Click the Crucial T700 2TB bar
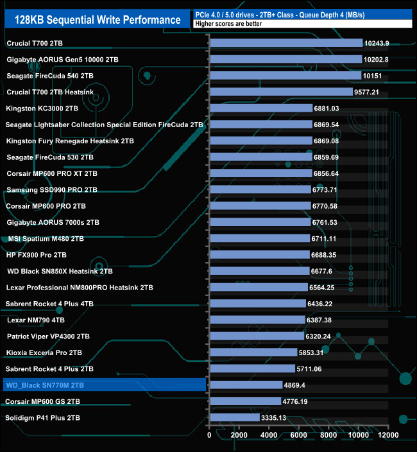The width and height of the screenshot is (417, 452). (286, 43)
